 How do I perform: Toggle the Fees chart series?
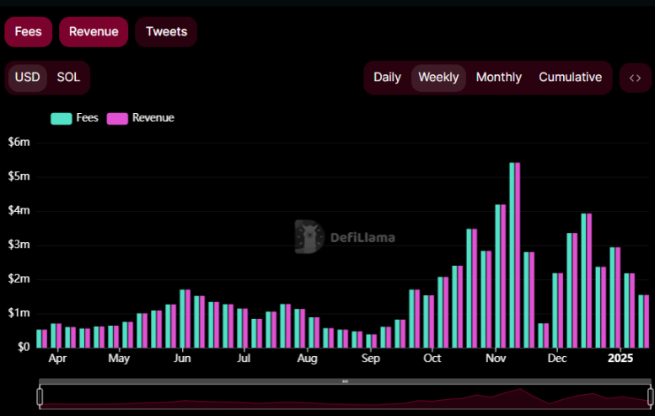(x=28, y=32)
